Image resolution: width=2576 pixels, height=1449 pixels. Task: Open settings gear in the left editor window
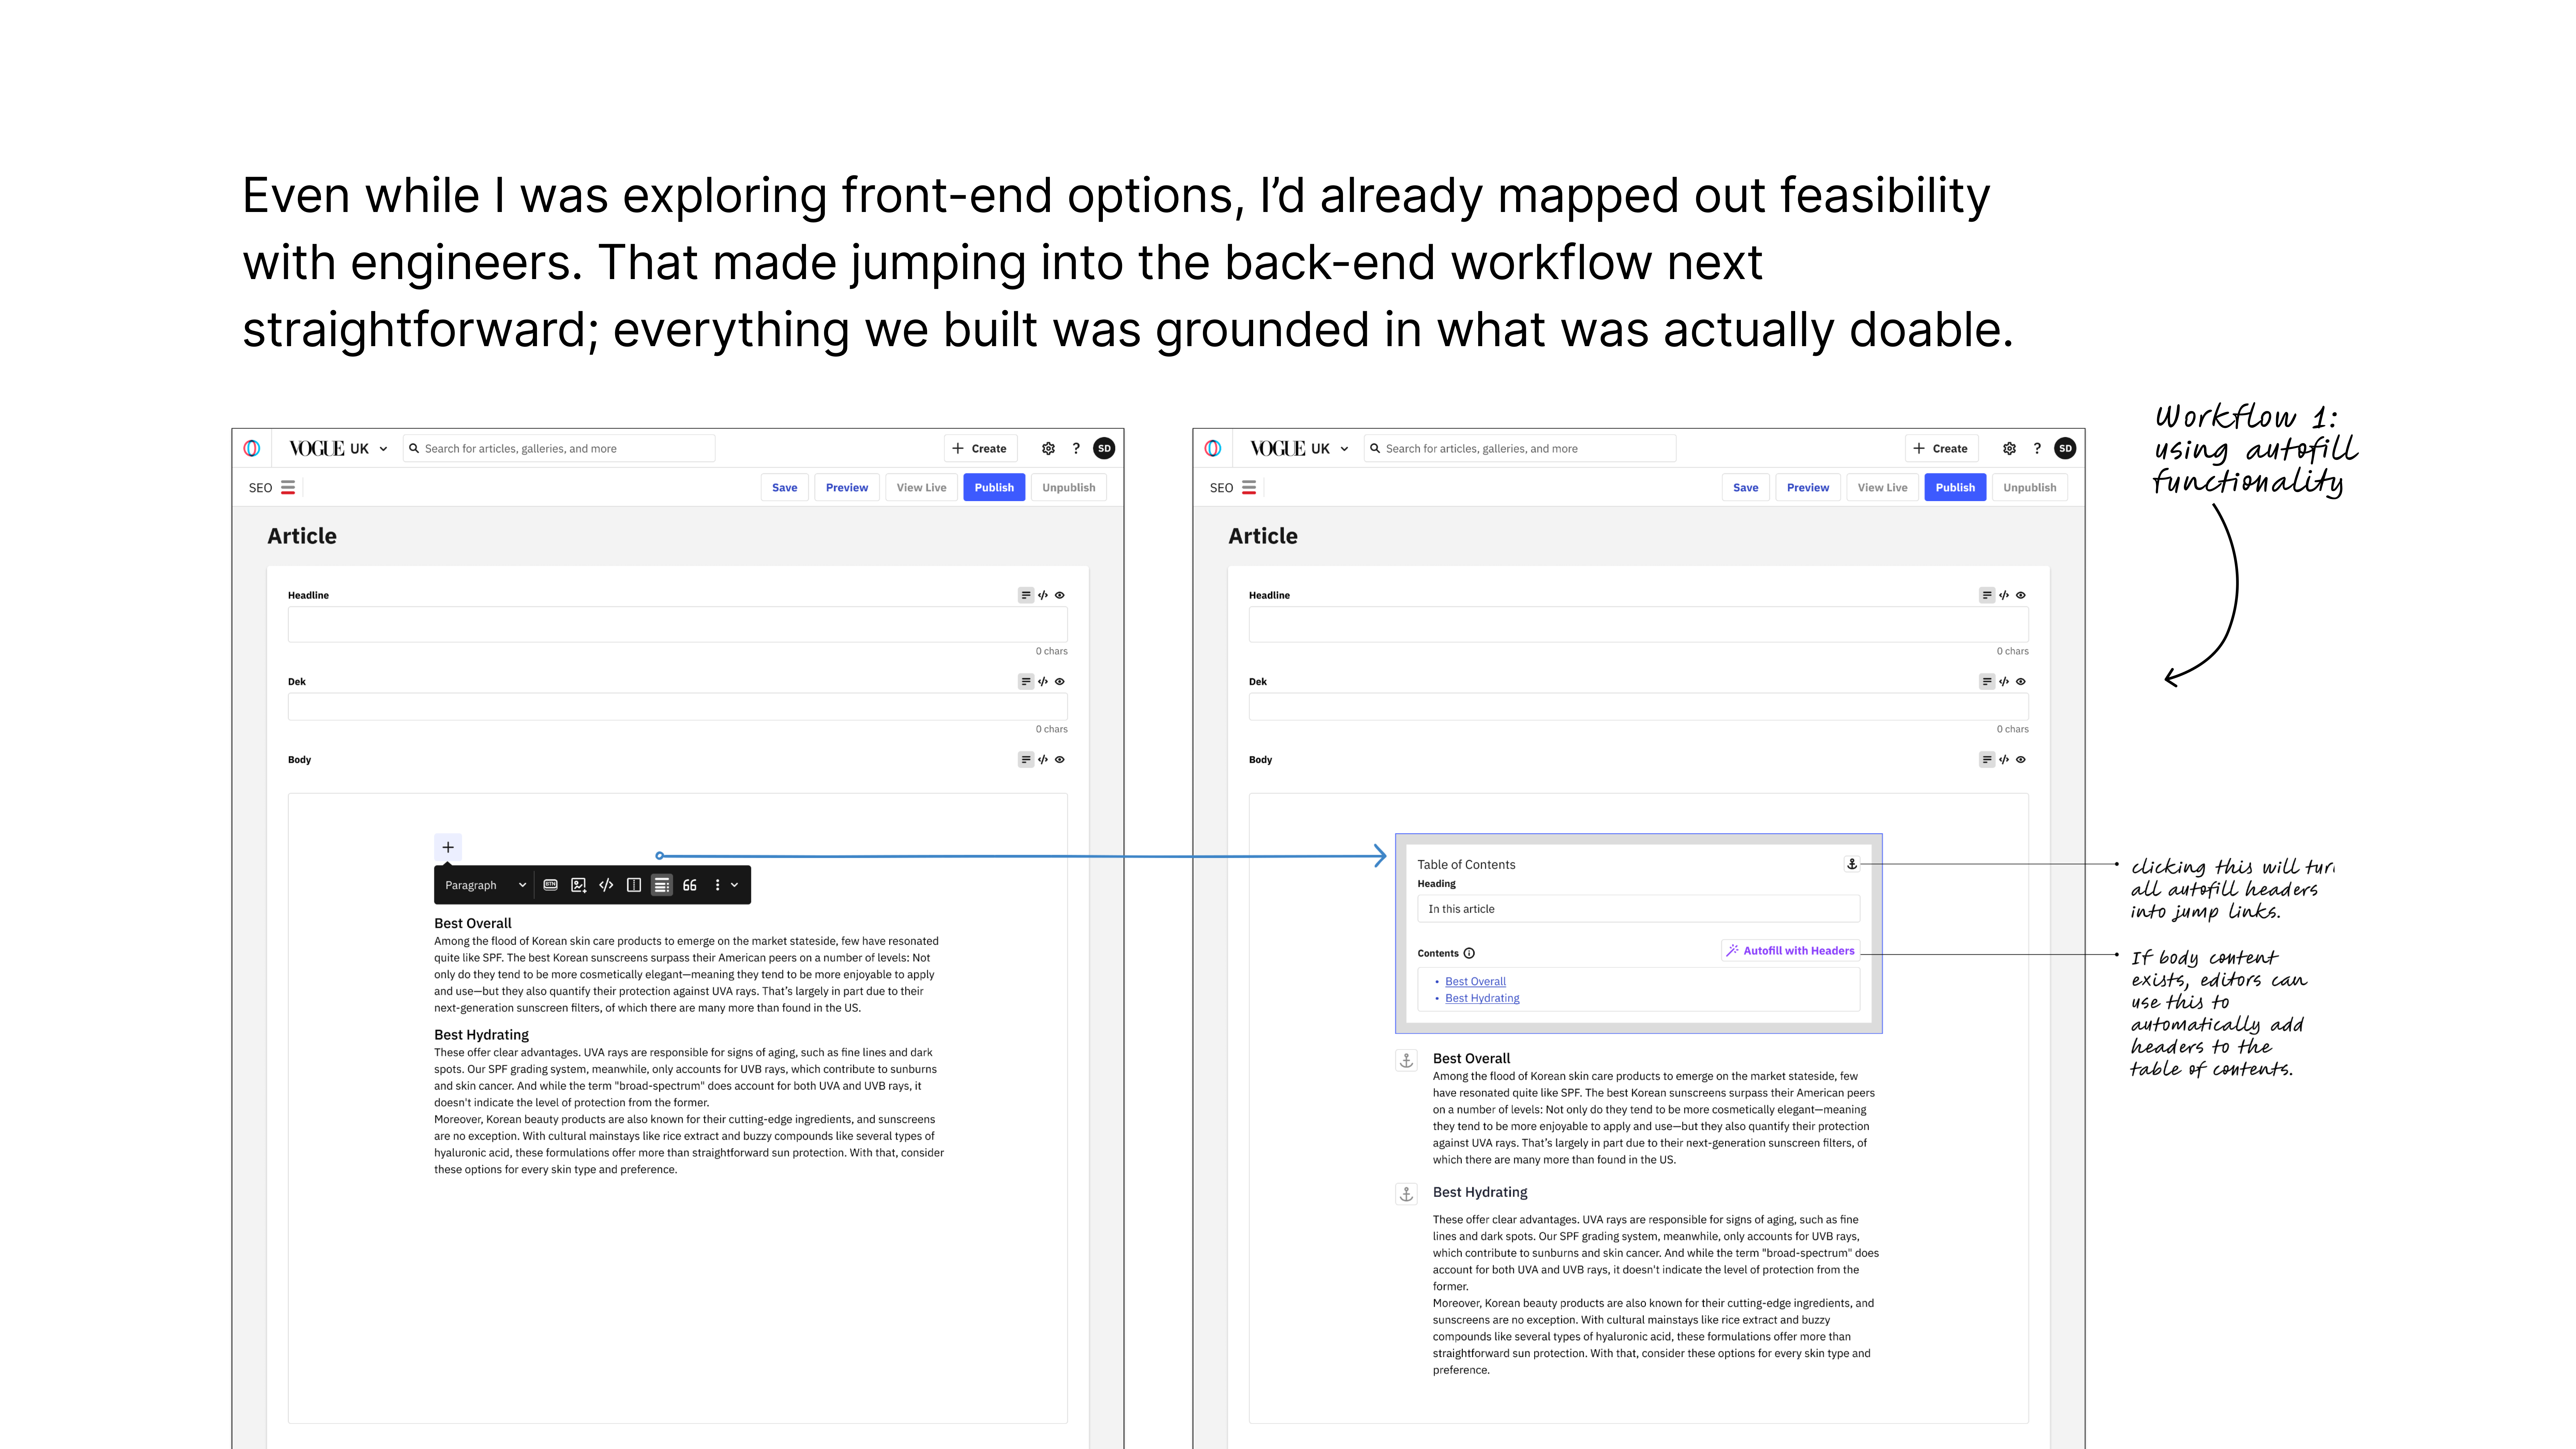coord(1048,449)
